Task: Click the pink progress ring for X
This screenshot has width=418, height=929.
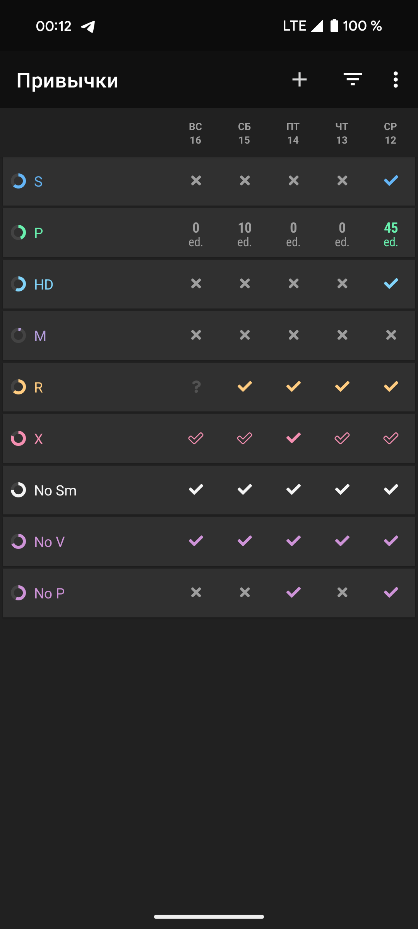Action: (19, 439)
